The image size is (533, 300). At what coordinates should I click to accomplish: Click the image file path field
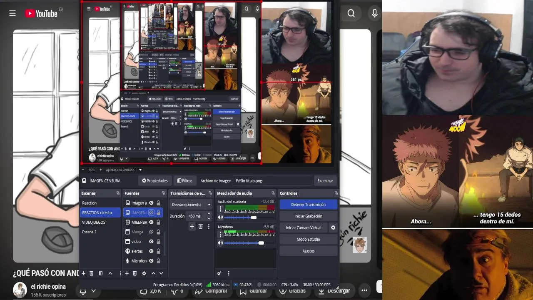pyautogui.click(x=273, y=181)
